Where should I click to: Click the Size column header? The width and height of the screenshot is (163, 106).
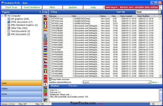116,16
